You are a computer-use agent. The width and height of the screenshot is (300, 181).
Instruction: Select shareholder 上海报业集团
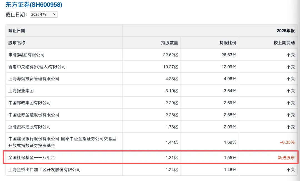coord(21,91)
